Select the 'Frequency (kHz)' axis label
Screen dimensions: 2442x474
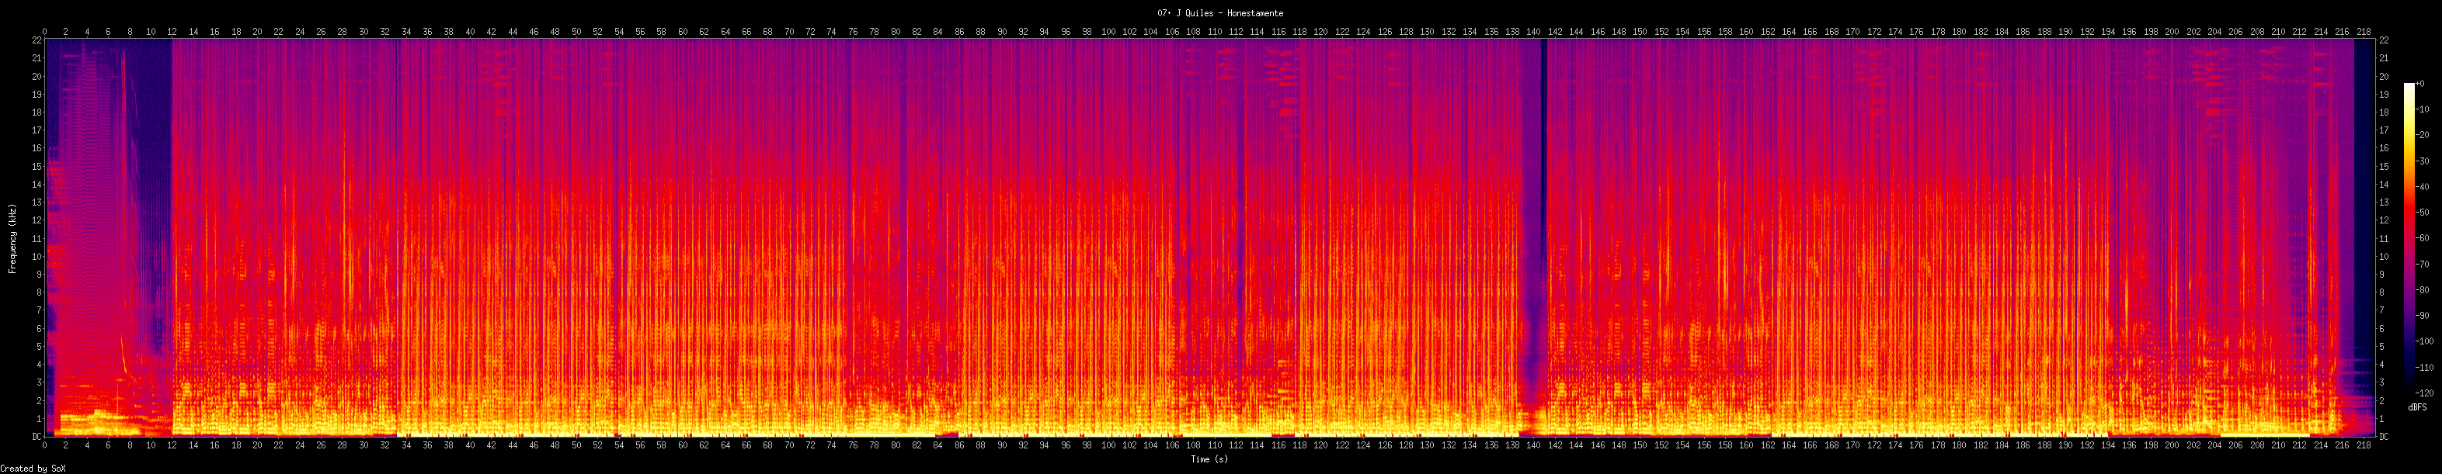click(12, 238)
